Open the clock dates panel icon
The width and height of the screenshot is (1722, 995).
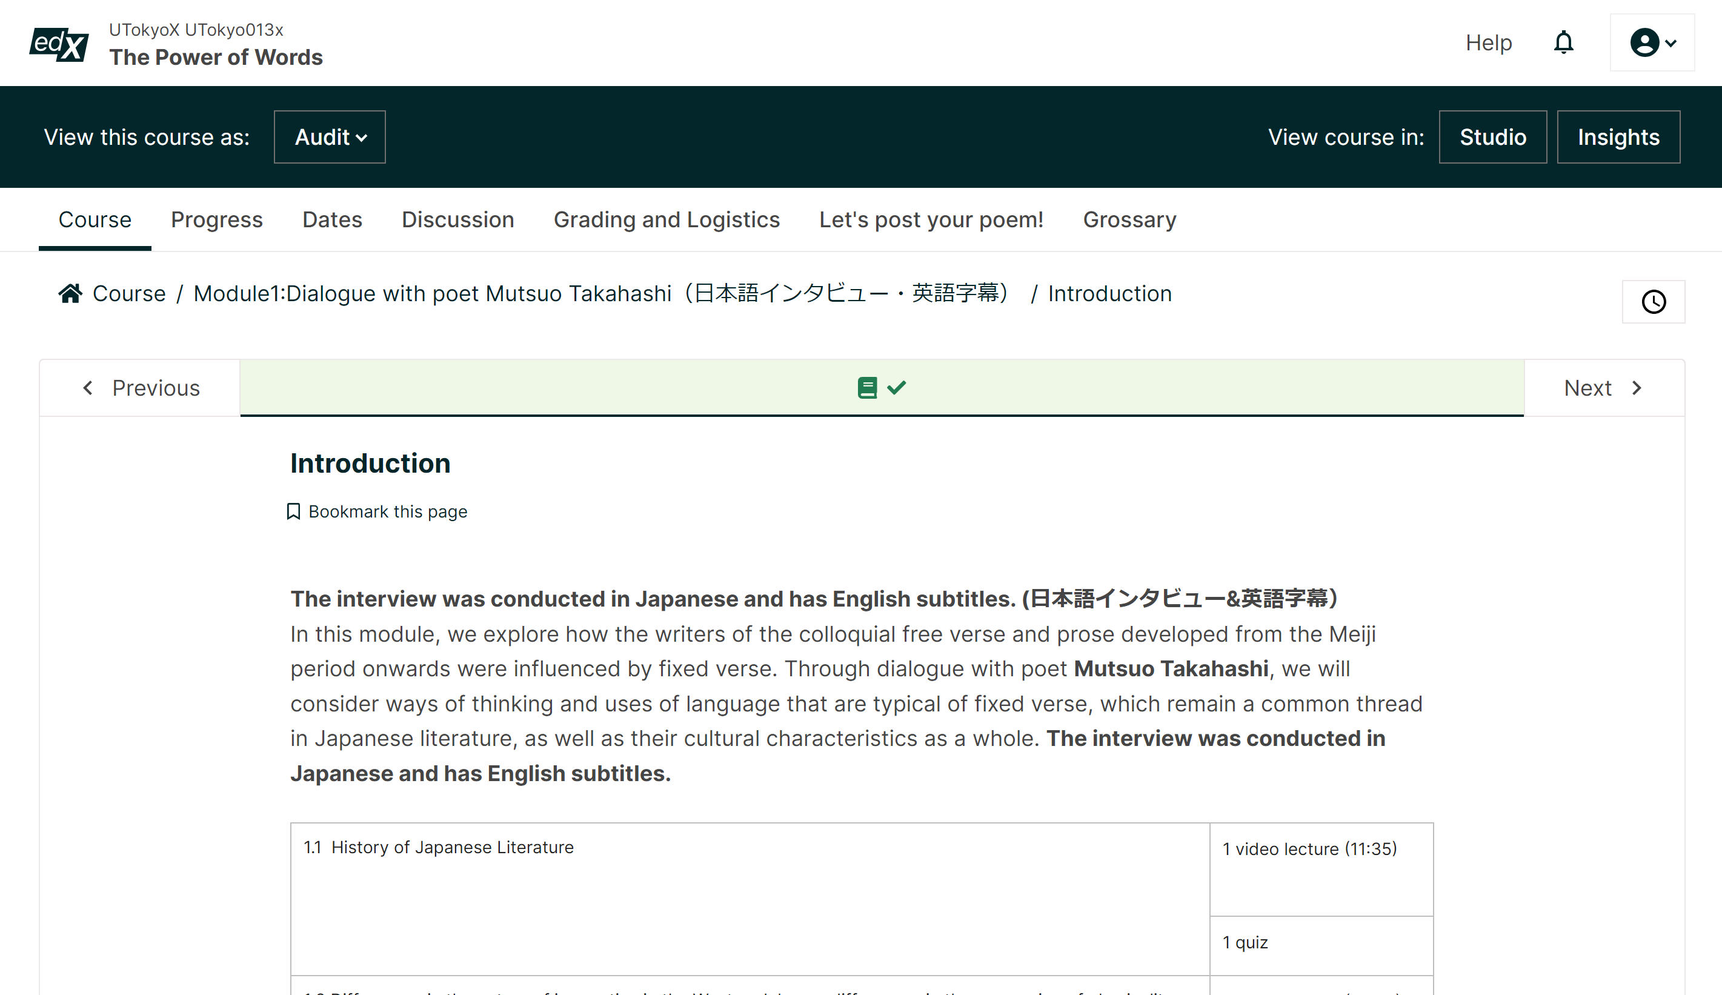pyautogui.click(x=1653, y=301)
